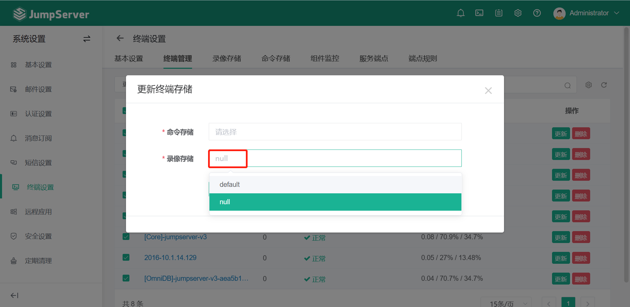The width and height of the screenshot is (630, 307).
Task: Collapse the sidebar with bottom arrow icon
Action: click(14, 295)
